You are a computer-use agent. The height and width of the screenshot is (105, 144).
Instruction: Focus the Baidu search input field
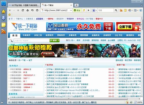pos(106,10)
